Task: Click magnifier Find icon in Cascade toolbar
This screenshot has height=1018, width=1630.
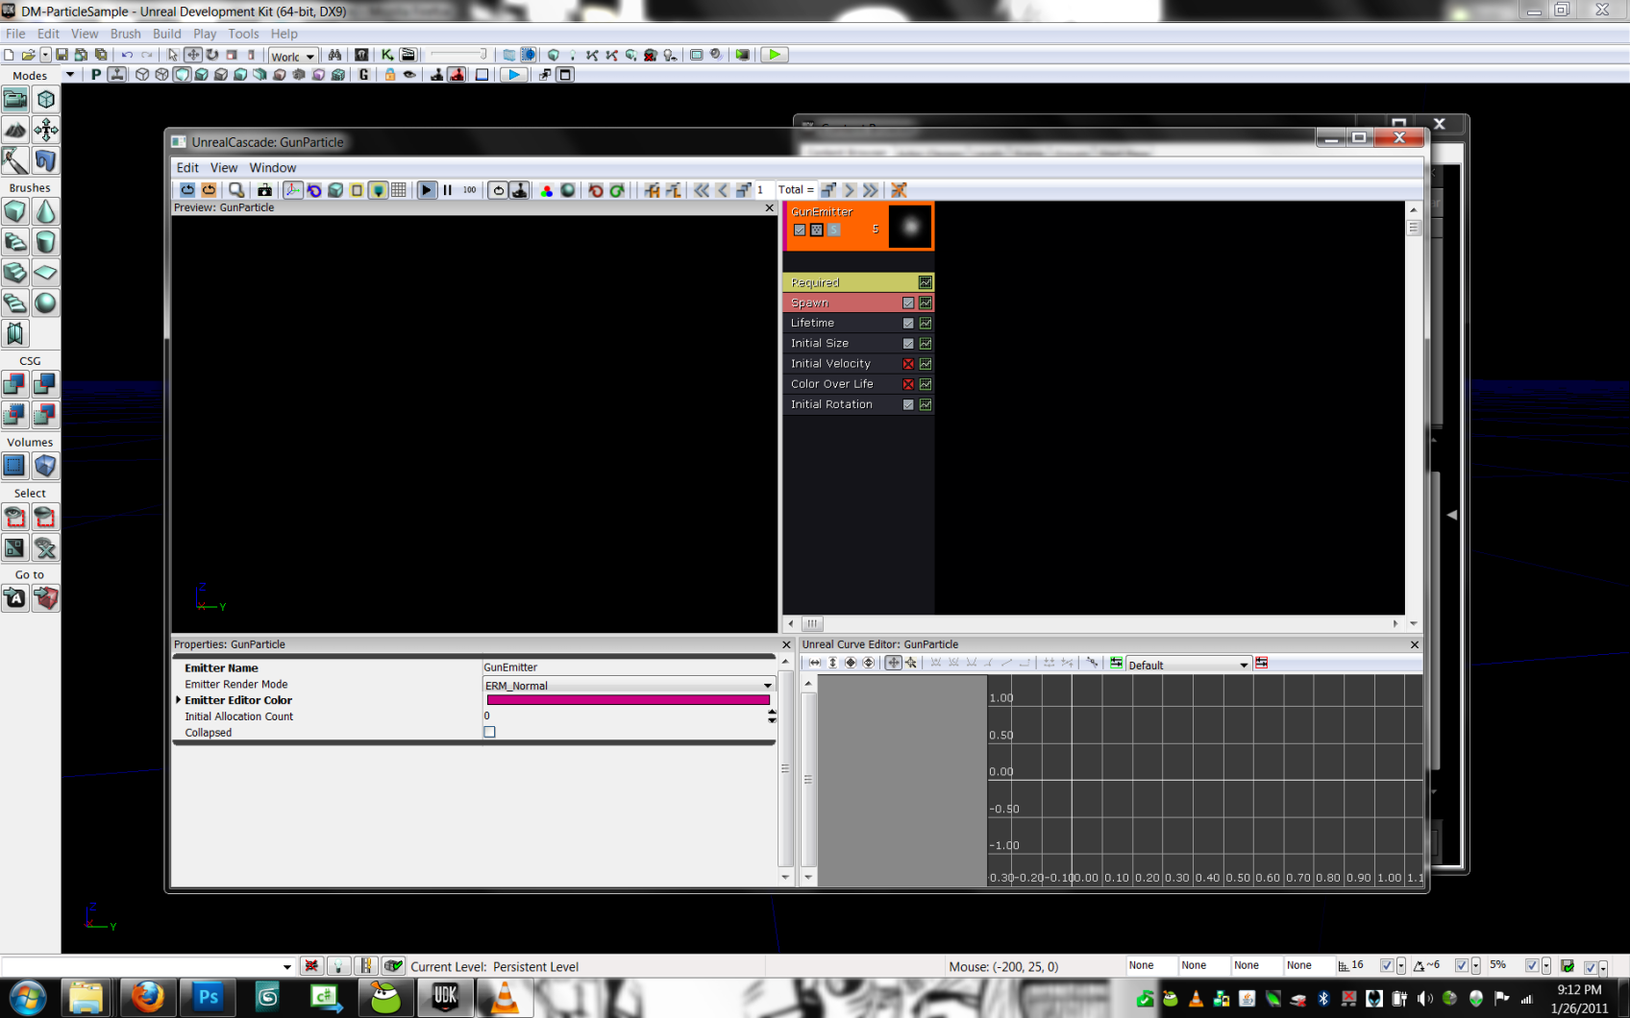Action: pyautogui.click(x=236, y=190)
